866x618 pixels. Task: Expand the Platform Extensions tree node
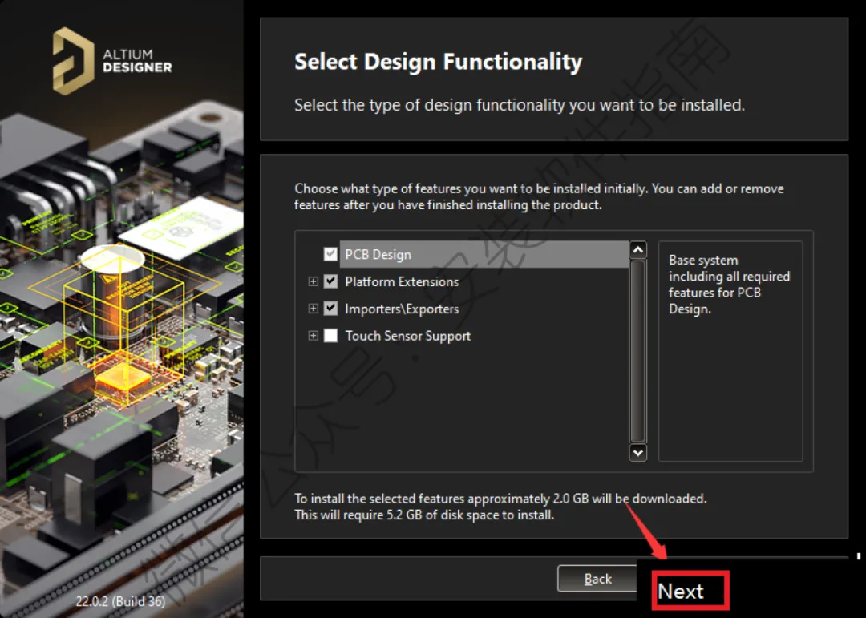(314, 281)
